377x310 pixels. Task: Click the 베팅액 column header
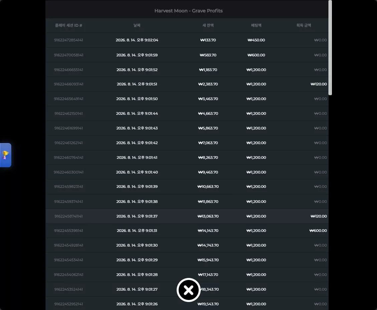(x=256, y=25)
